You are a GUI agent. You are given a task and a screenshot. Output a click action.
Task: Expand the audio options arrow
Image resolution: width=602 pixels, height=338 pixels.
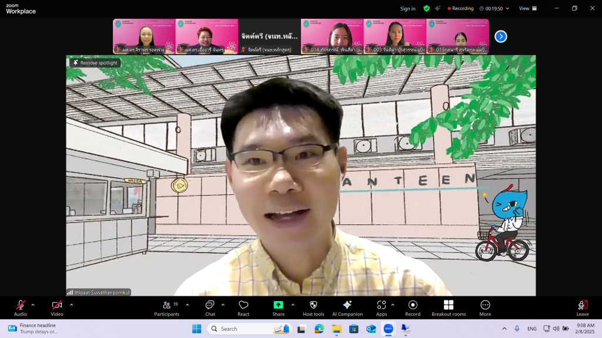pyautogui.click(x=33, y=305)
